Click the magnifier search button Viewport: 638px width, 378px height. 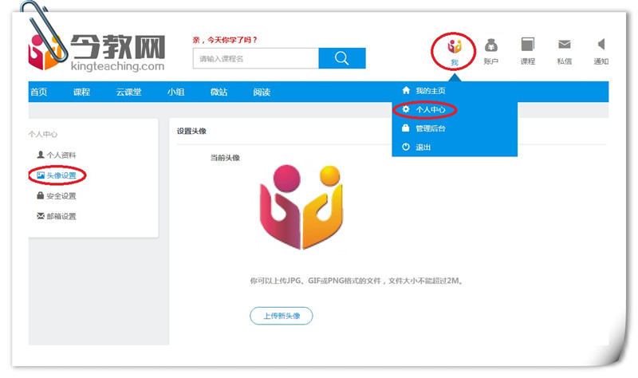pyautogui.click(x=342, y=58)
